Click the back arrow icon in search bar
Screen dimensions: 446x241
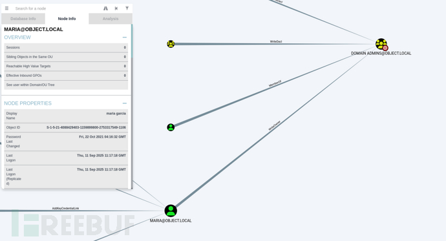[116, 8]
